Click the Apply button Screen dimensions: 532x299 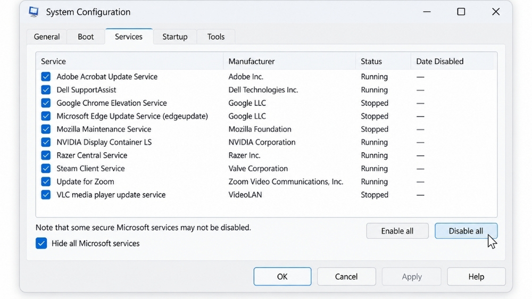click(x=412, y=277)
